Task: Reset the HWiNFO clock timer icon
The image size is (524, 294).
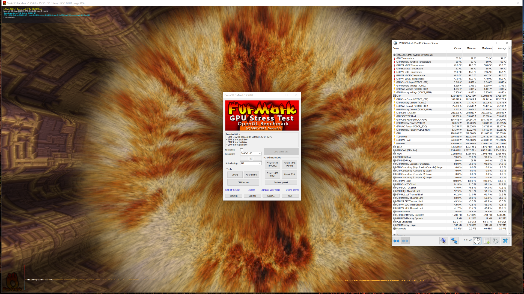Action: pos(477,241)
